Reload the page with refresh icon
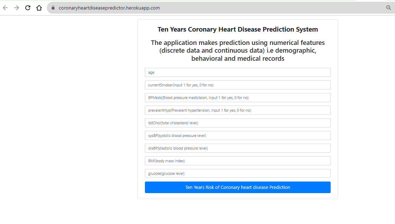This screenshot has height=224, width=395. 28,8
